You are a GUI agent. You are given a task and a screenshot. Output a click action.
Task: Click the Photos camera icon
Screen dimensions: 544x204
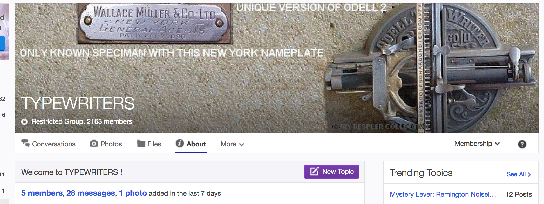[94, 143]
